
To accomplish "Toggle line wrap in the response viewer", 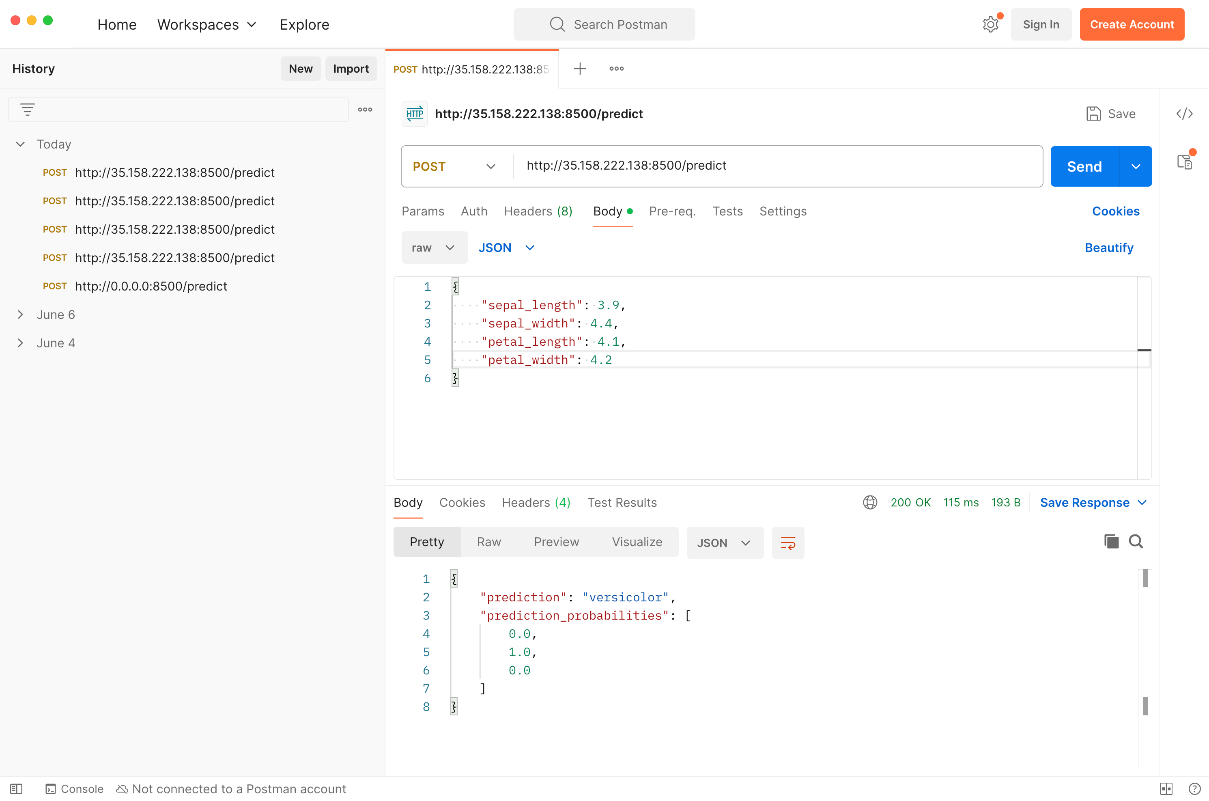I will point(787,543).
